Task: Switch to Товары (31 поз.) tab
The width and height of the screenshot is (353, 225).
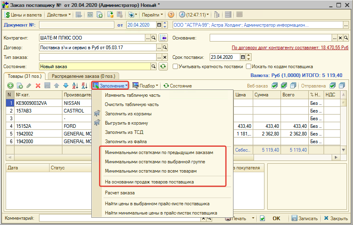Action: (x=25, y=76)
